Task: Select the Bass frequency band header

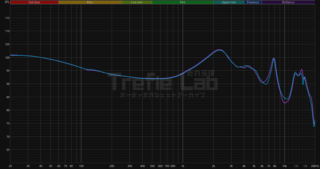Action: pyautogui.click(x=90, y=2)
